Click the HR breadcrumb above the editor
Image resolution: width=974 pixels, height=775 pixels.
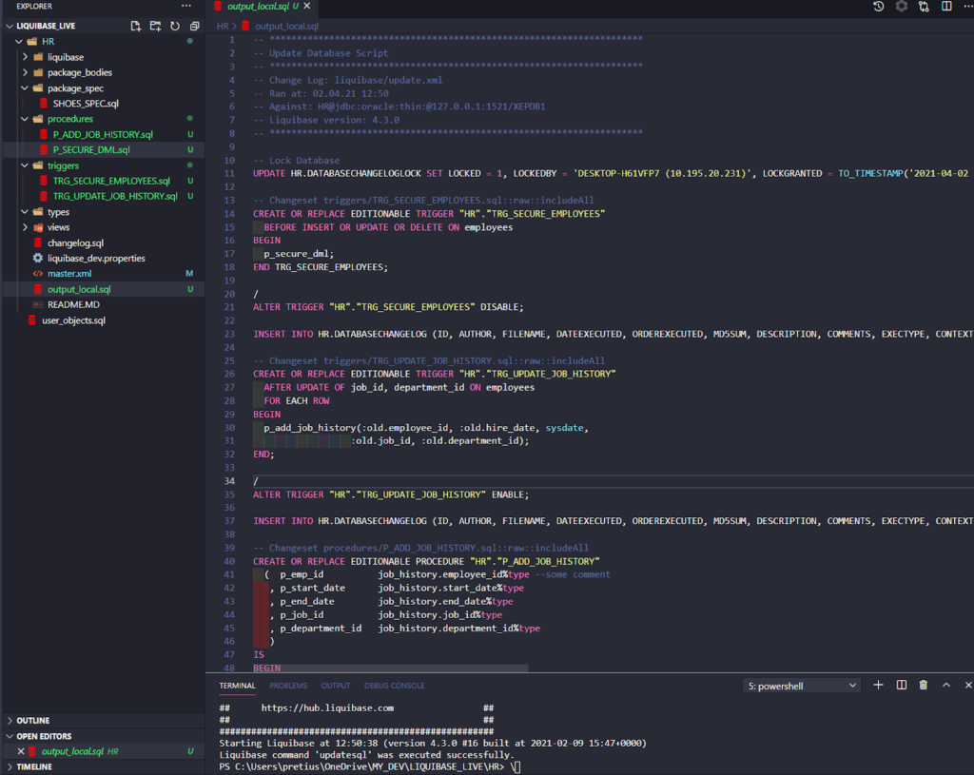coord(223,26)
